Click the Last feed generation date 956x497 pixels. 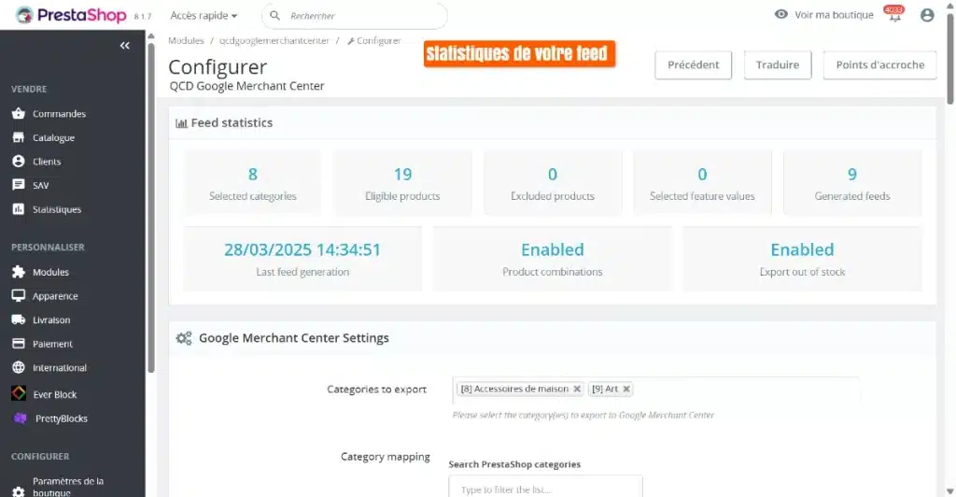click(x=302, y=249)
